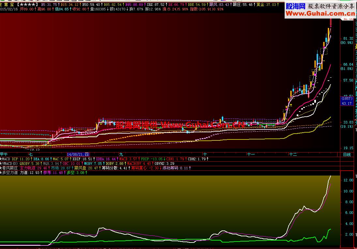357x249 pixels.
Task: Click the 股海网 logo at top right
Action: [295, 6]
